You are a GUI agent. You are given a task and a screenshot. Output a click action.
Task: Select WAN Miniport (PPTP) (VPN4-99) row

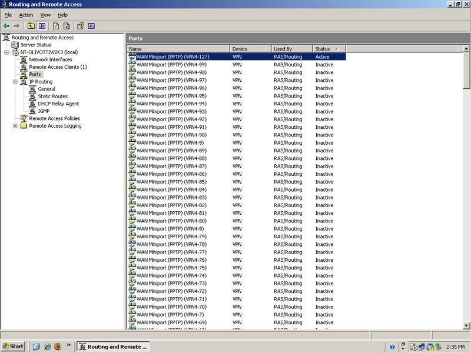[x=237, y=65]
